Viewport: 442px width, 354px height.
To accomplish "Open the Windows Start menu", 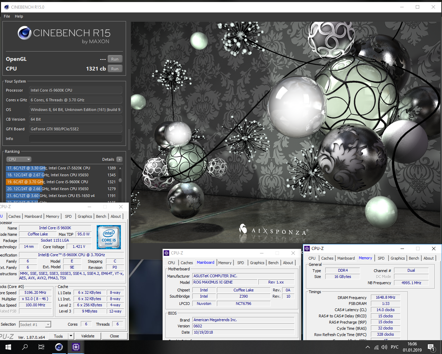I will 8,347.
